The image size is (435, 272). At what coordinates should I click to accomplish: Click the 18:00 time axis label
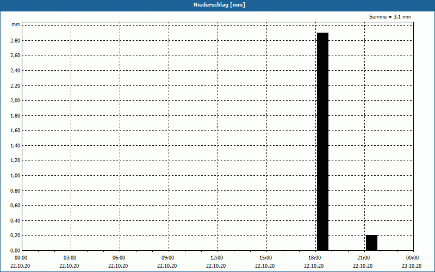coord(315,258)
